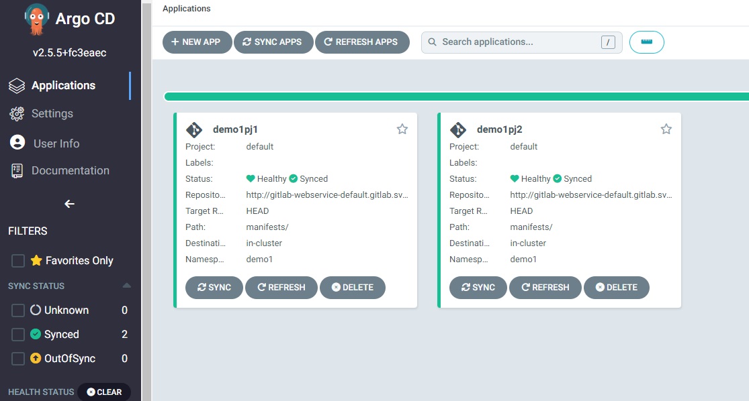
Task: Click the Synced check icon on demo1pj1
Action: 294,179
